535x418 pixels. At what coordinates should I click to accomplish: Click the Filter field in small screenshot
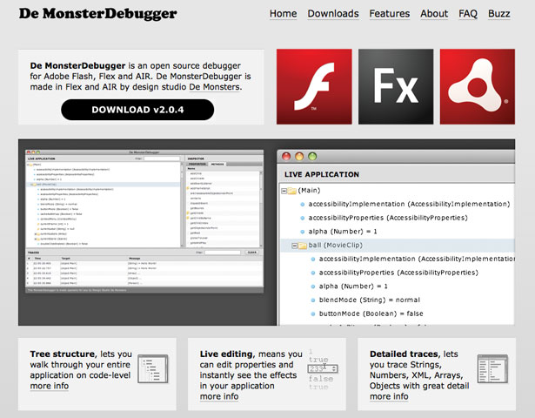pyautogui.click(x=162, y=158)
